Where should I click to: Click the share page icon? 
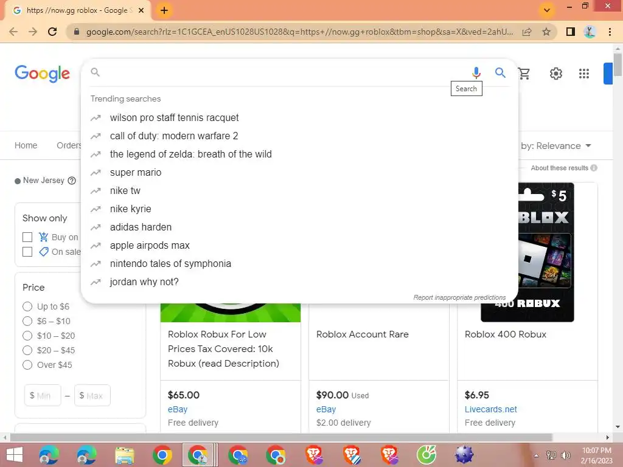point(527,32)
